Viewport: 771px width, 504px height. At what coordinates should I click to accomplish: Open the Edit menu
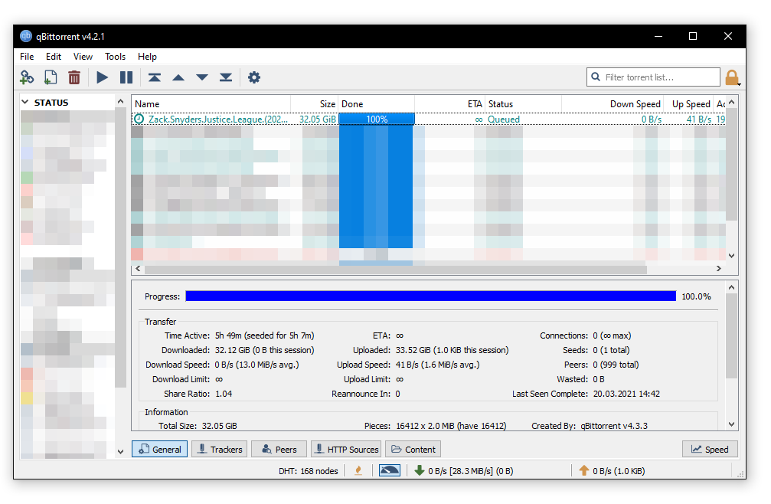[54, 57]
